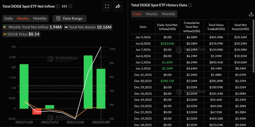Image resolution: width=255 pixels, height=127 pixels.
Task: Open fullscreen view of inflow chart
Action: 107,6
